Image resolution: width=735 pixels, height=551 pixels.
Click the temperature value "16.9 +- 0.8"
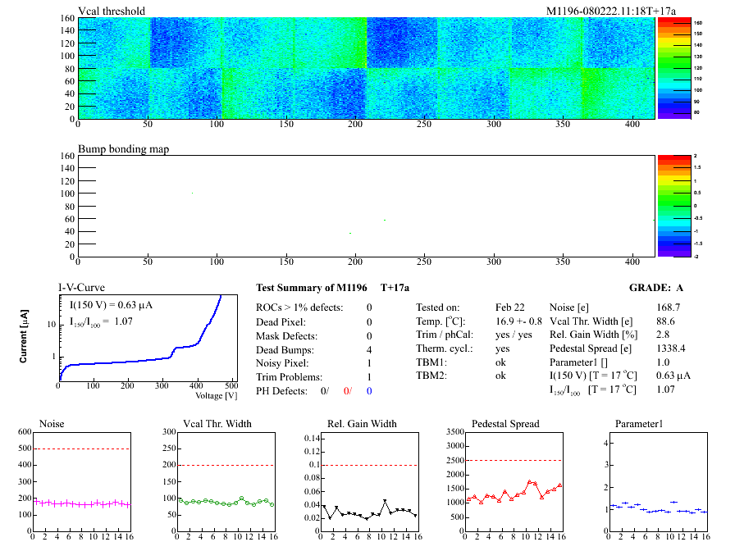pos(518,321)
